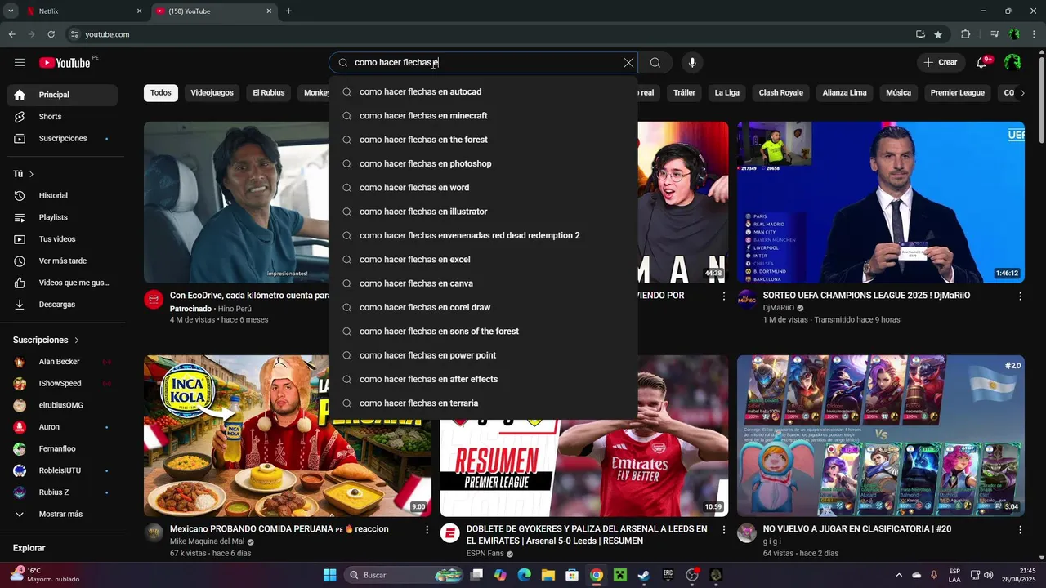This screenshot has height=588, width=1046.
Task: Choose suggestion 'como hacer flechas en word'
Action: point(483,188)
